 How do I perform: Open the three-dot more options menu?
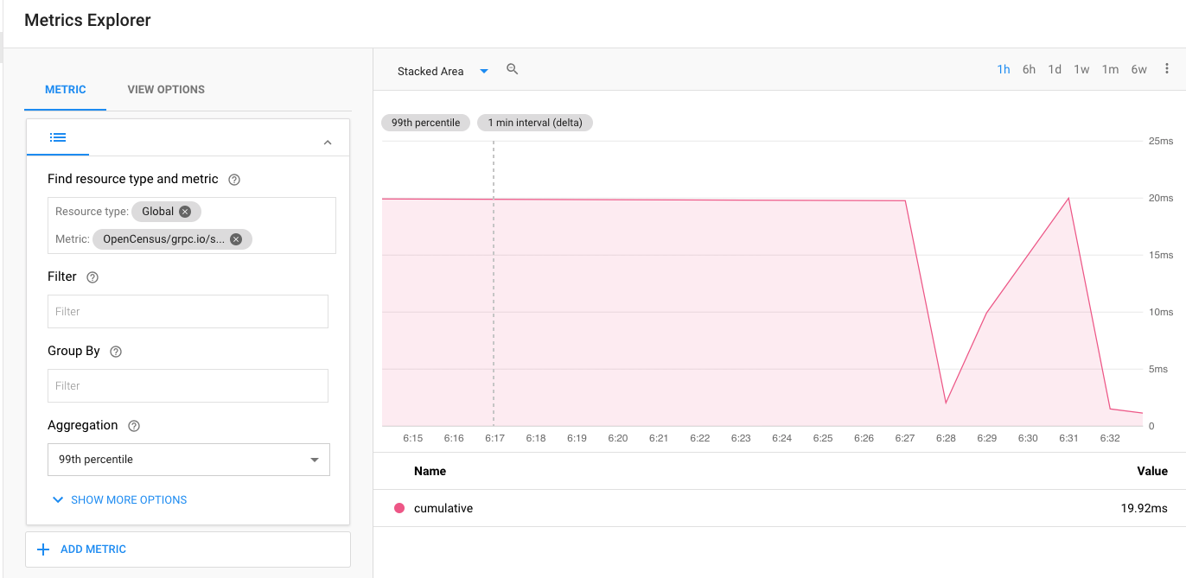(1167, 69)
